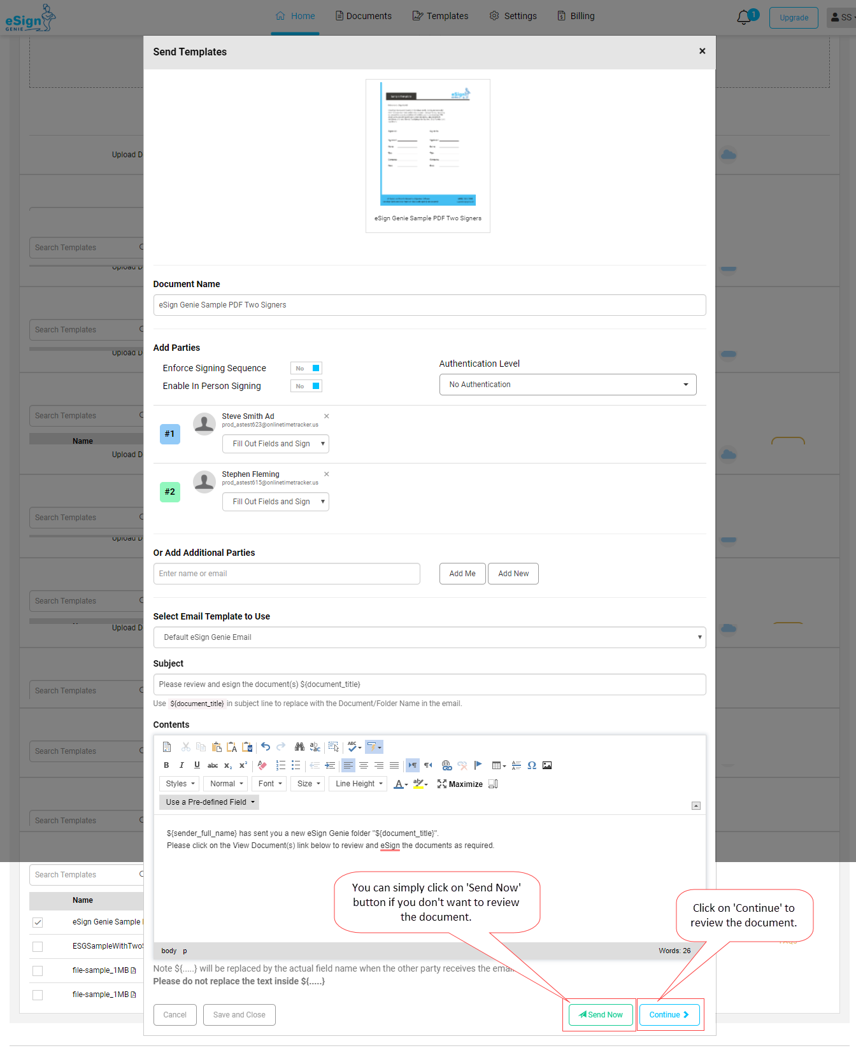856x1048 pixels.
Task: Insert a bulleted list
Action: 296,765
